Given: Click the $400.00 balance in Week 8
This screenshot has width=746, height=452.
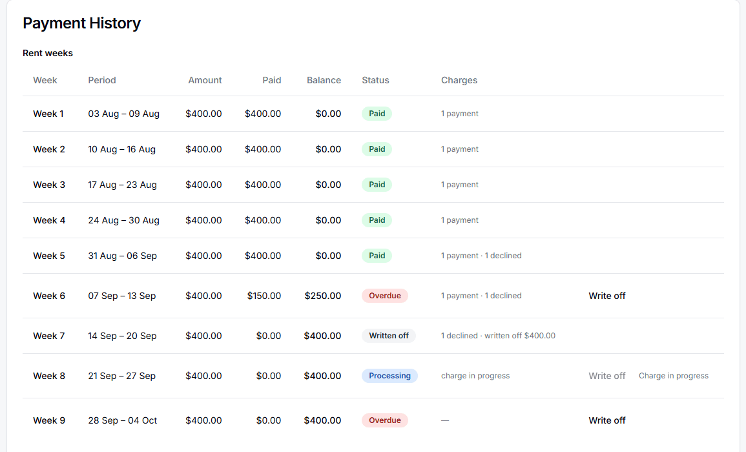Looking at the screenshot, I should (x=322, y=375).
